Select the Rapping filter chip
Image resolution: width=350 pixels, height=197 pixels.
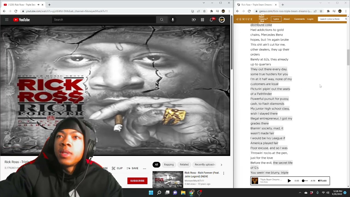[169, 164]
